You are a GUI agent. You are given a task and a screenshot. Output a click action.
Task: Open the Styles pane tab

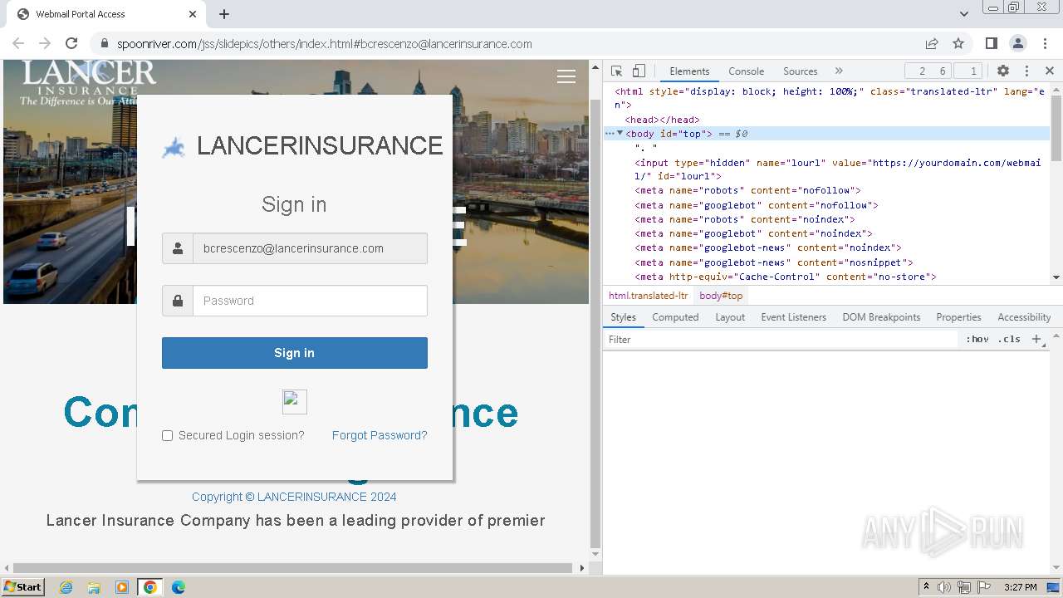coord(623,317)
